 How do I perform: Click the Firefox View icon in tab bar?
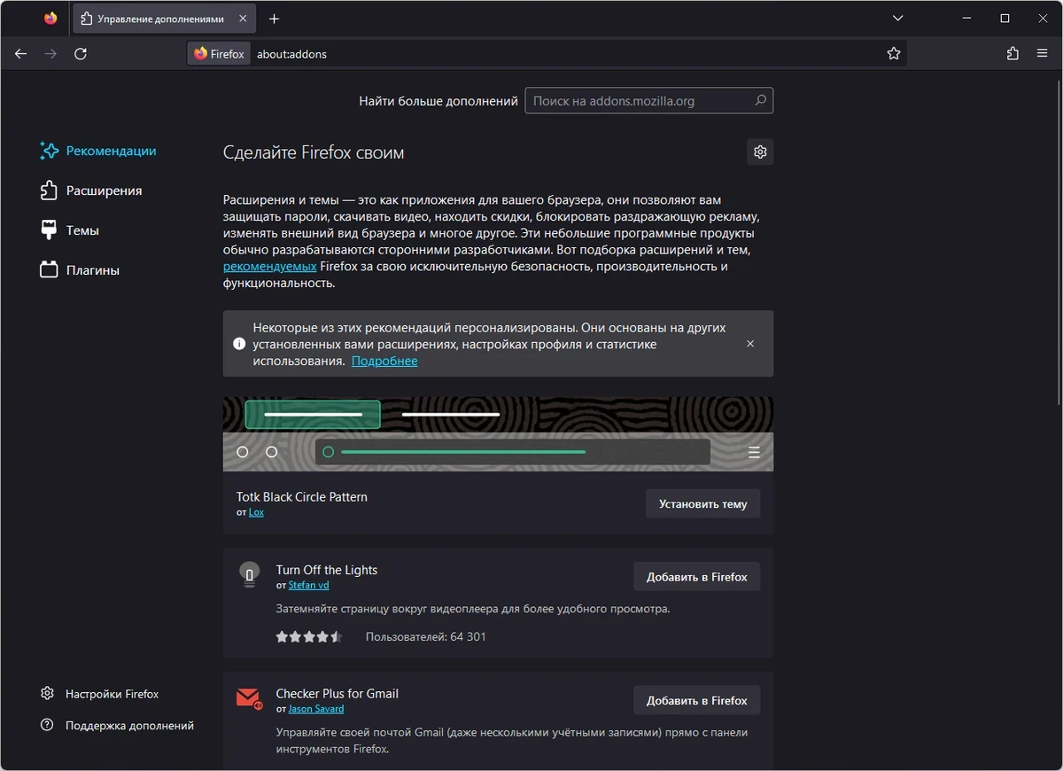[x=50, y=19]
